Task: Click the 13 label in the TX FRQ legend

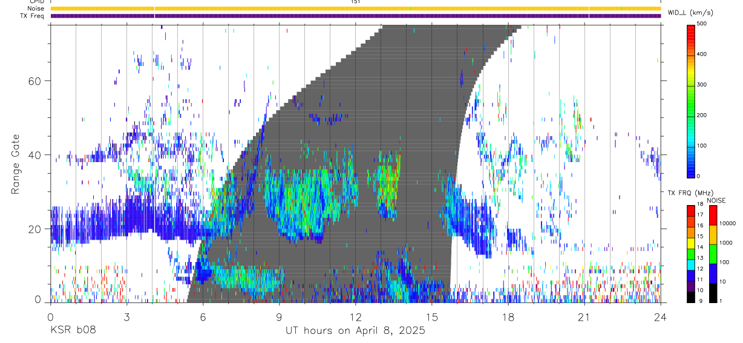Action: (700, 258)
